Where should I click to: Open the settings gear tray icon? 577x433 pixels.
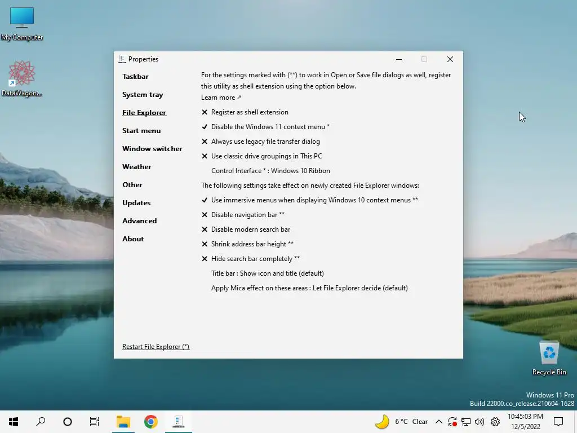[x=495, y=422]
